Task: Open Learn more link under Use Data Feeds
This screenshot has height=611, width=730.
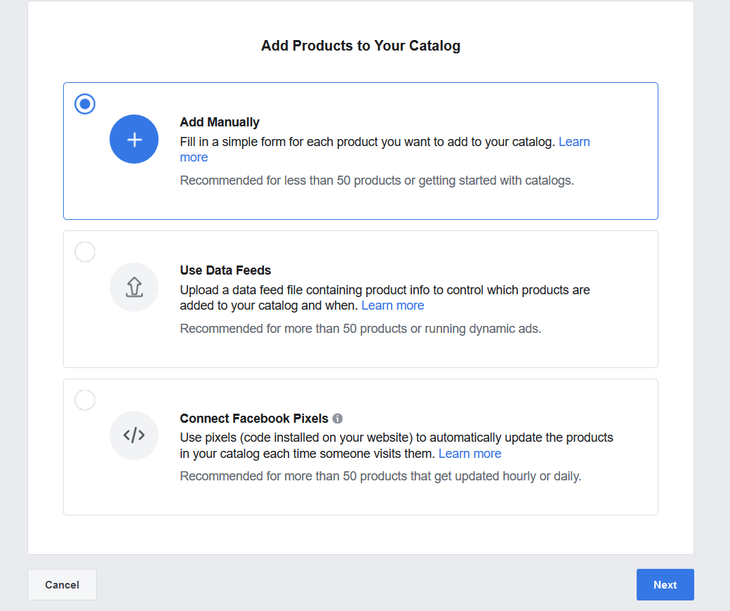Action: tap(392, 305)
